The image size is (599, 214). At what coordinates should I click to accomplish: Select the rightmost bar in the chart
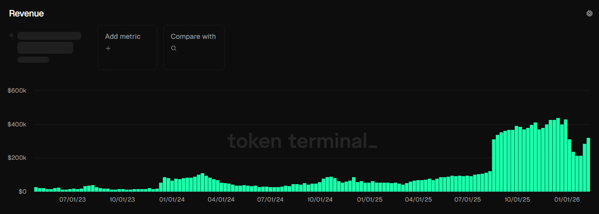point(588,164)
